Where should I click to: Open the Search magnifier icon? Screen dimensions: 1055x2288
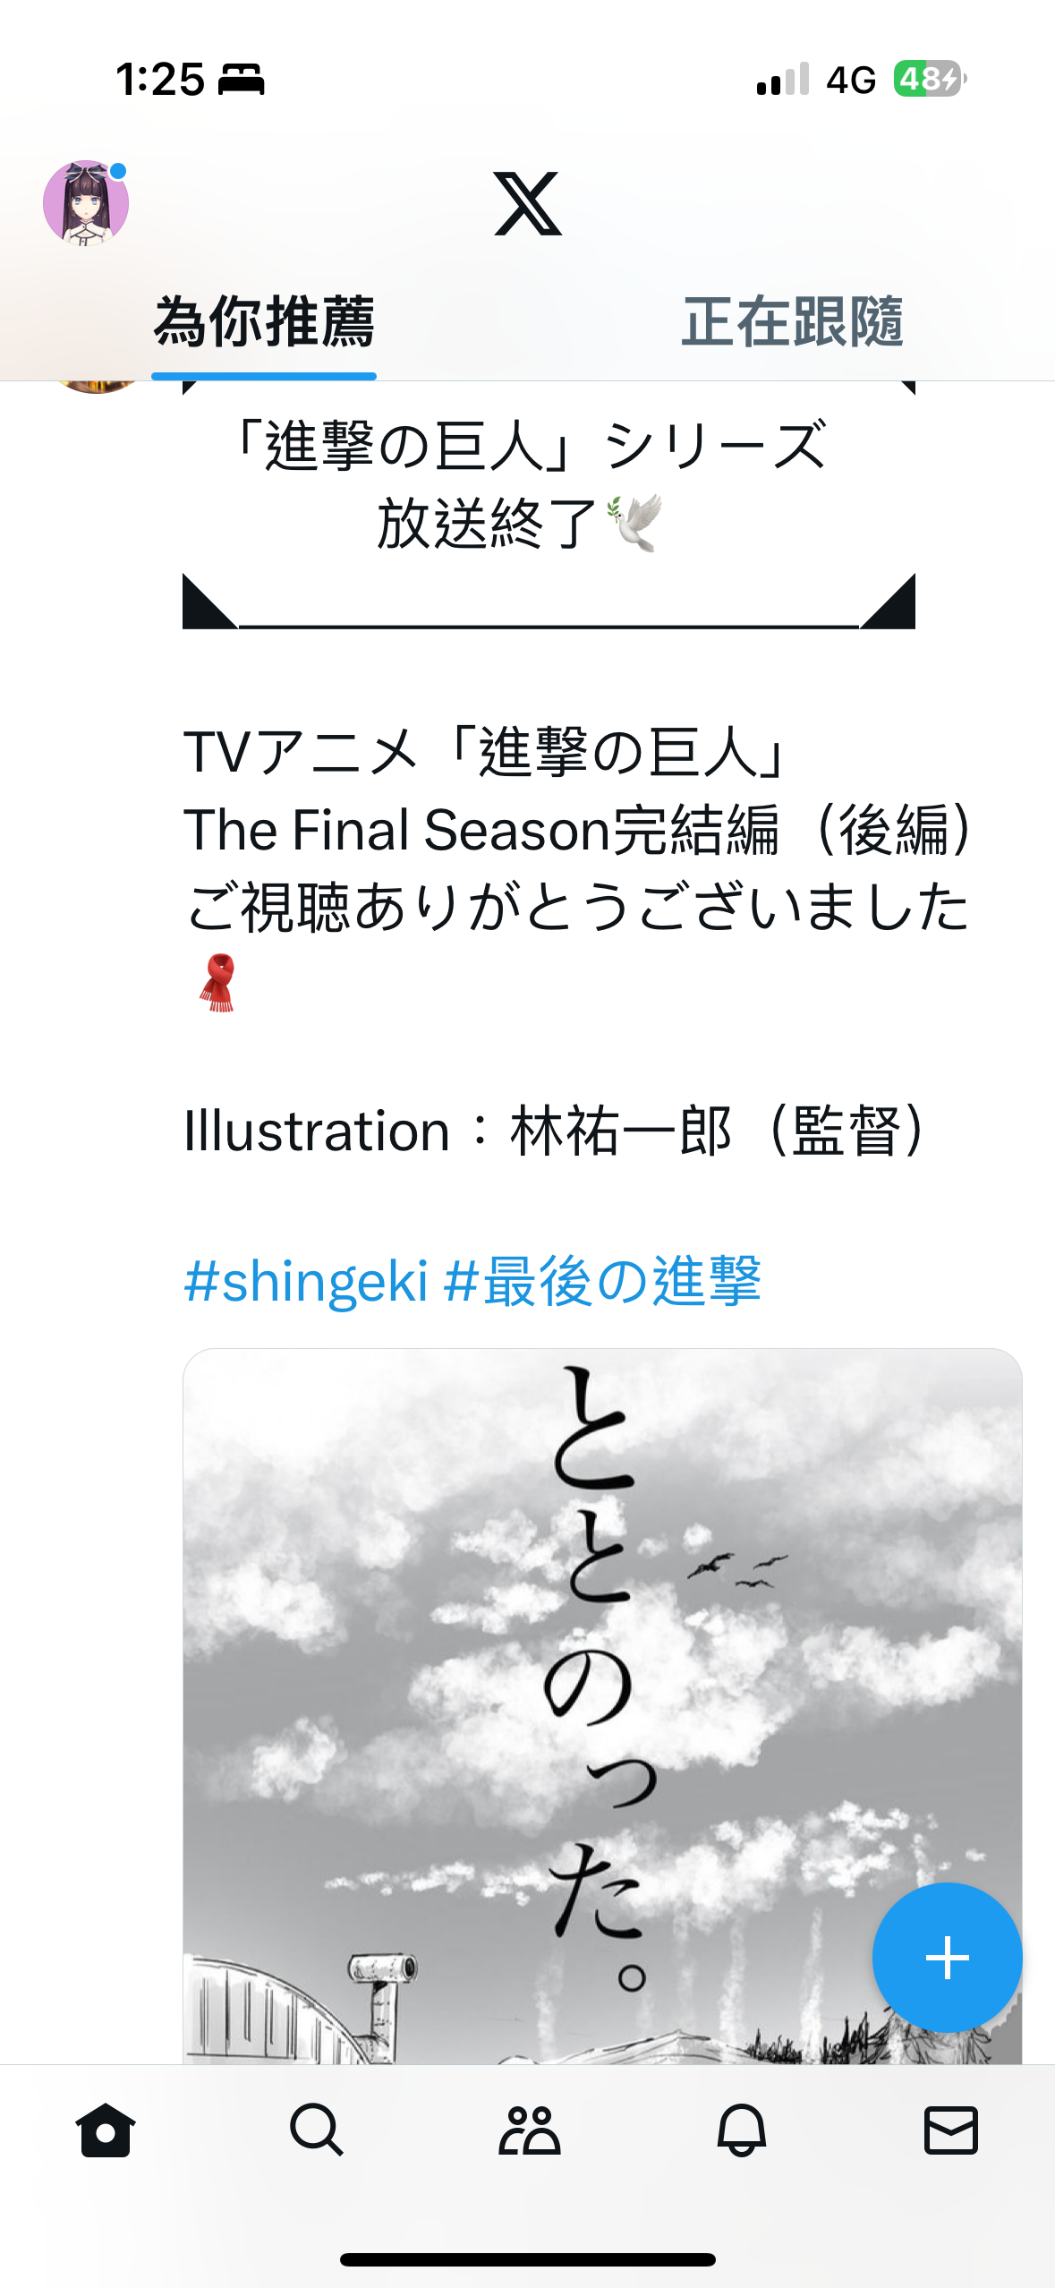pyautogui.click(x=317, y=2130)
